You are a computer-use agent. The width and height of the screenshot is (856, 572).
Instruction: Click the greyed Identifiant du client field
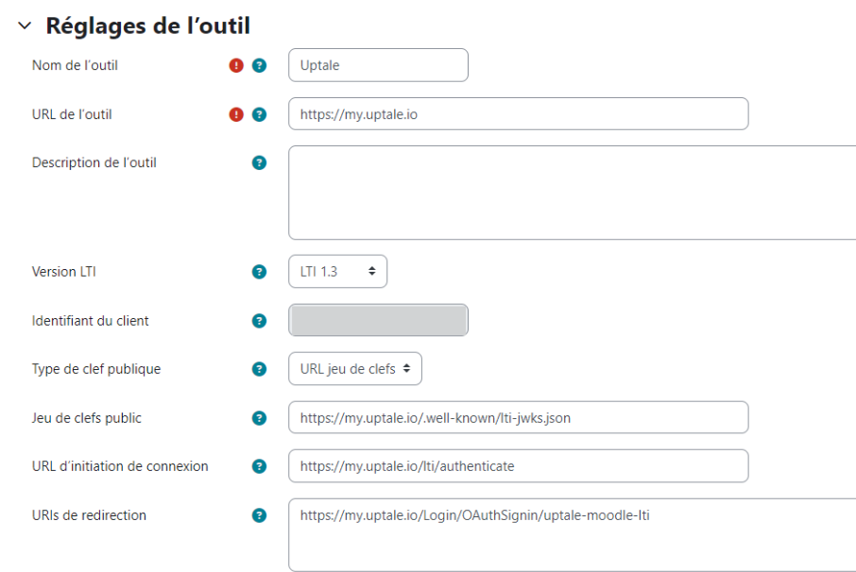[378, 320]
